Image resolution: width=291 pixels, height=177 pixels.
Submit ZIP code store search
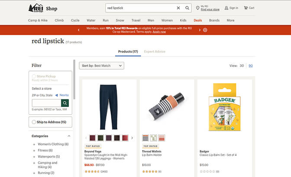pos(65,103)
